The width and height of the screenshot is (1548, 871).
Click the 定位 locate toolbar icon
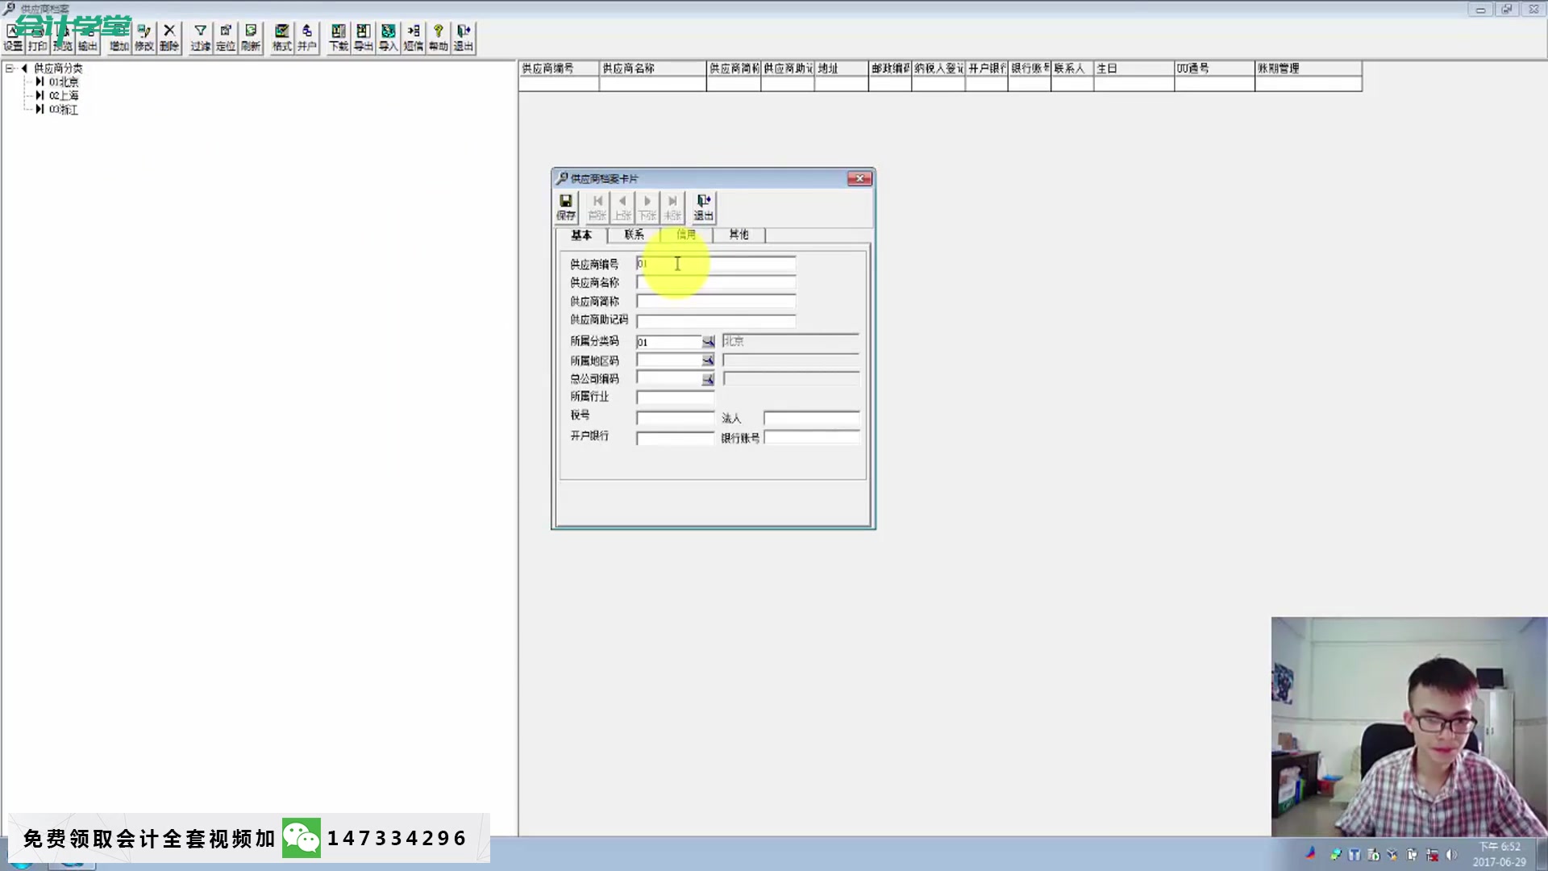(x=226, y=37)
